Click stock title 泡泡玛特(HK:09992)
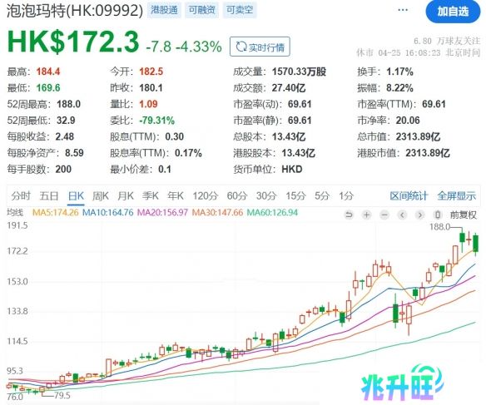The image size is (486, 405). pyautogui.click(x=75, y=11)
